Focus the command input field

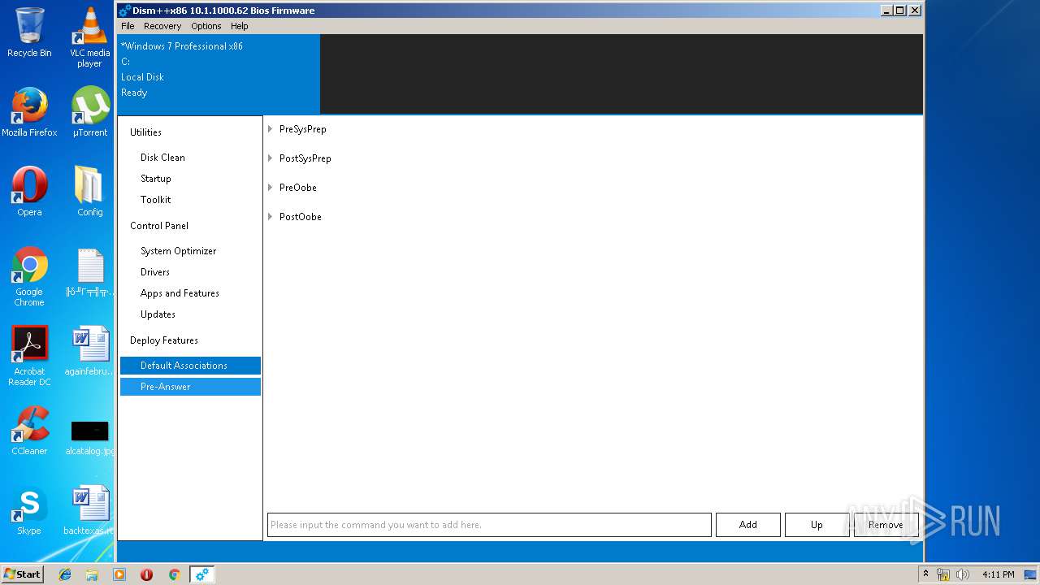489,525
